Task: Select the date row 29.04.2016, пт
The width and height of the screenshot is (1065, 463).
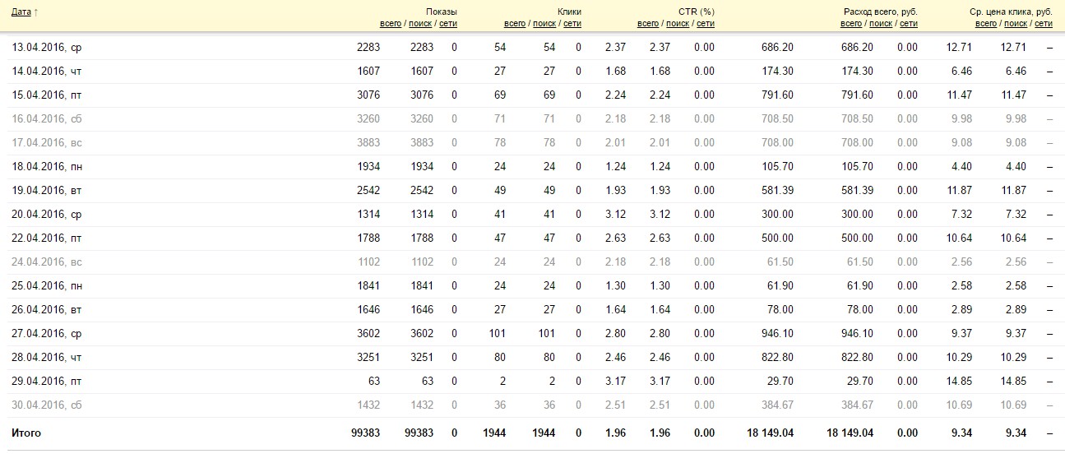Action: [x=47, y=382]
